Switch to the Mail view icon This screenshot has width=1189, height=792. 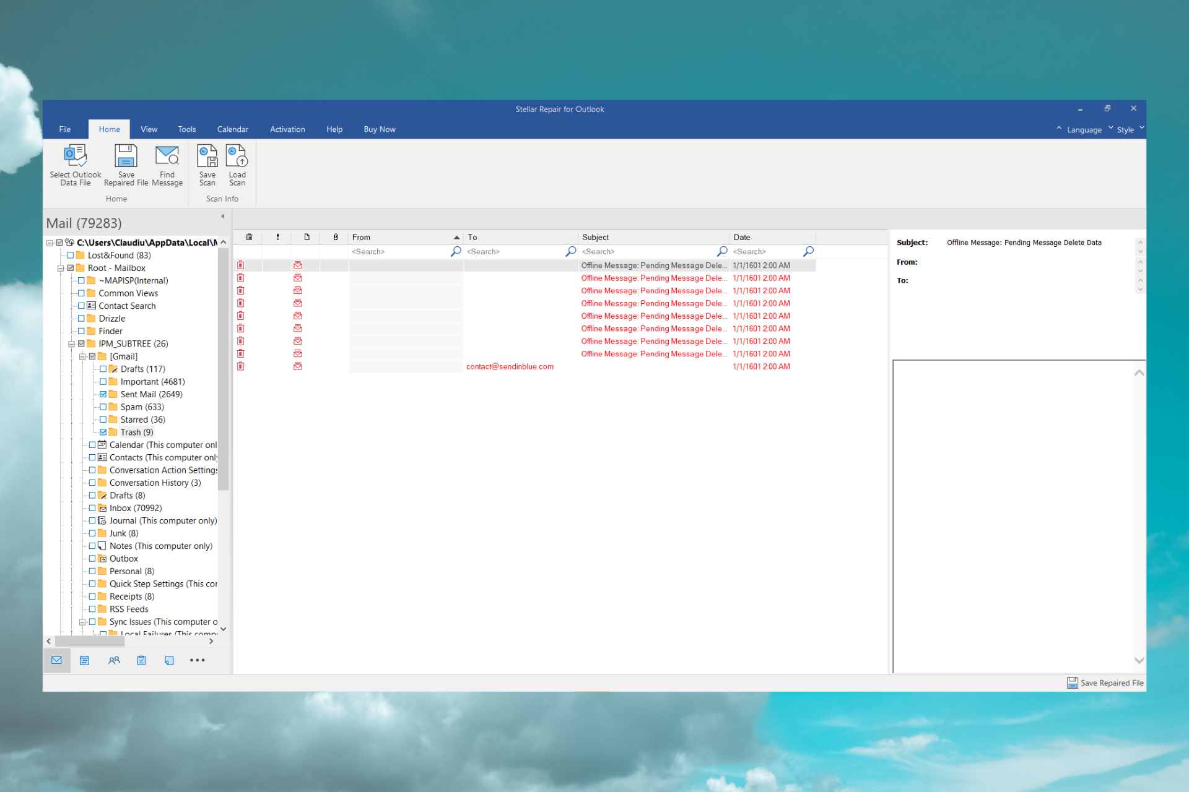coord(56,660)
